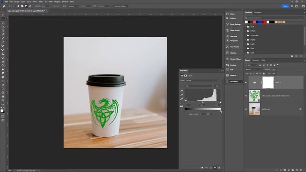Hide the Background layer

(x=246, y=109)
